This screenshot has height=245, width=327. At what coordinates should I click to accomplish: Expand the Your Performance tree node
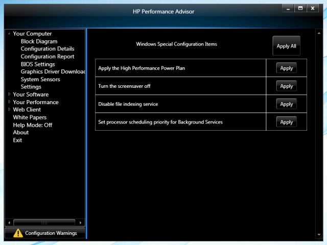click(x=9, y=102)
